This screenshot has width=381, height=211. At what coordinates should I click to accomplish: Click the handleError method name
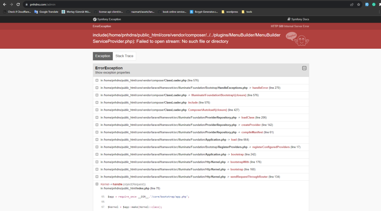[260, 88]
